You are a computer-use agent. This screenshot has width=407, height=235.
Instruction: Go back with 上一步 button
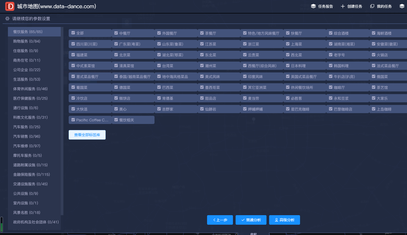[x=220, y=220]
